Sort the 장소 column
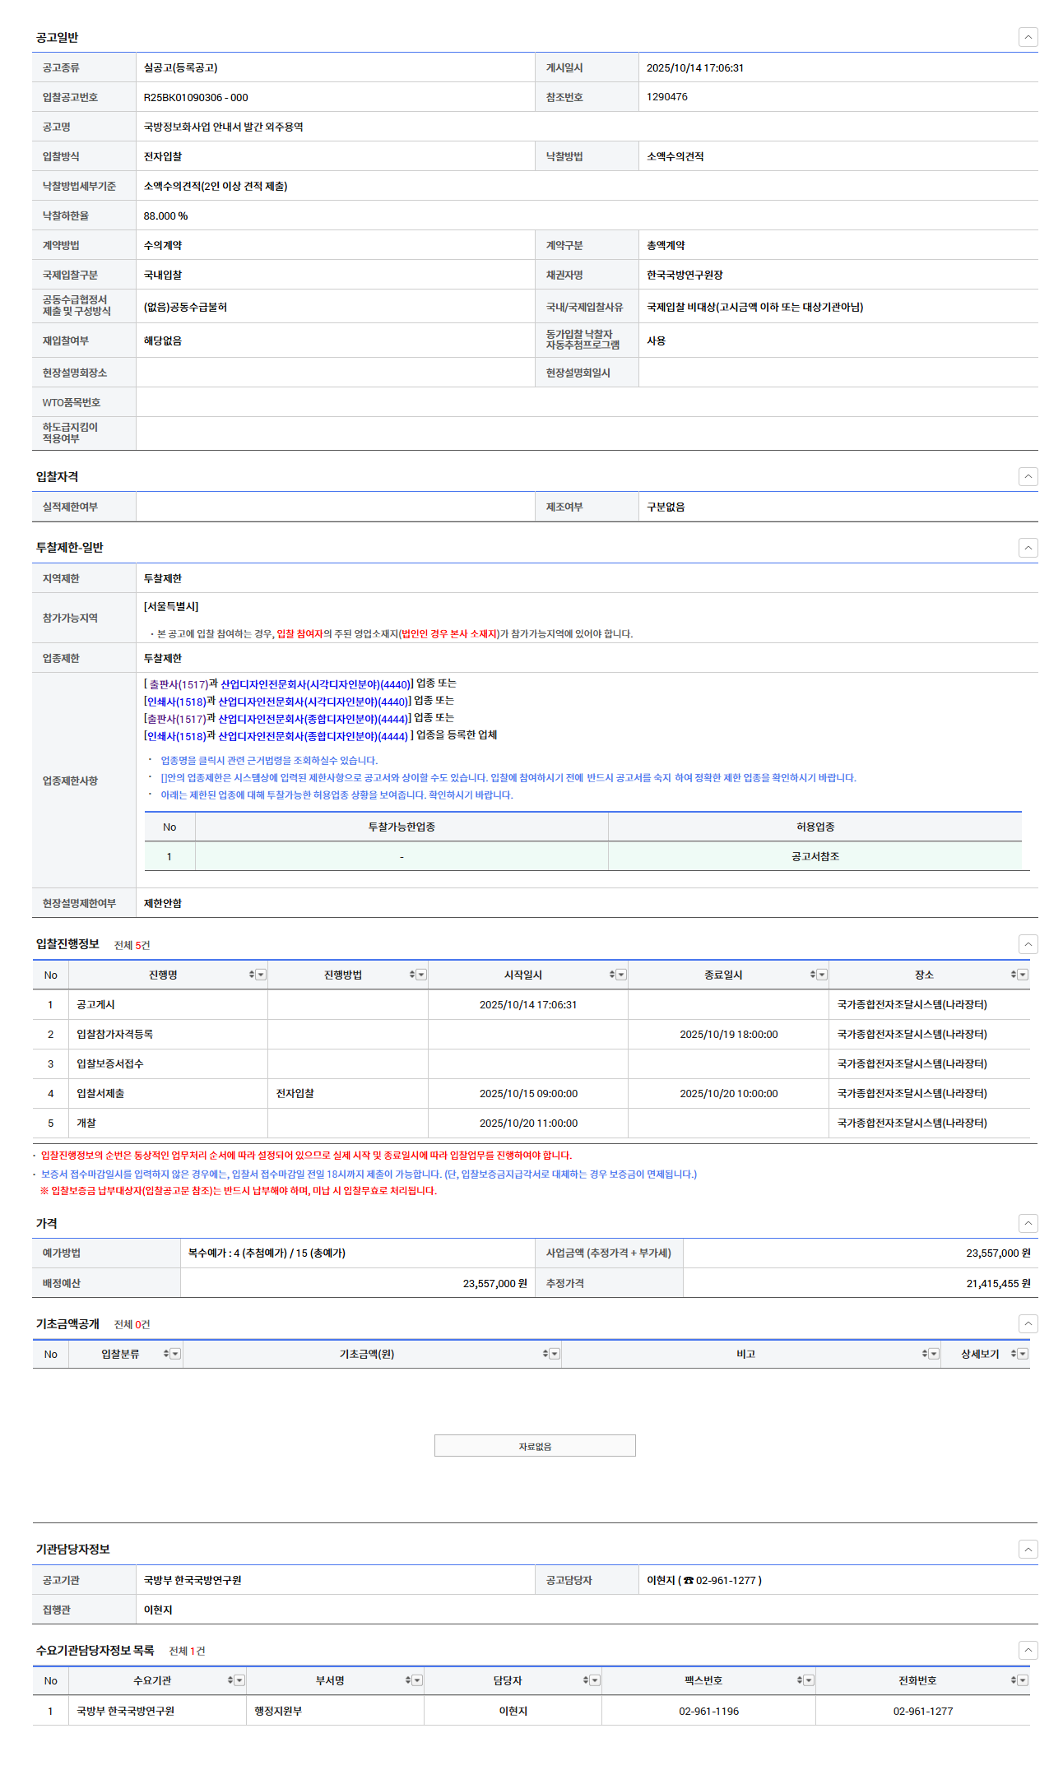 [1014, 975]
